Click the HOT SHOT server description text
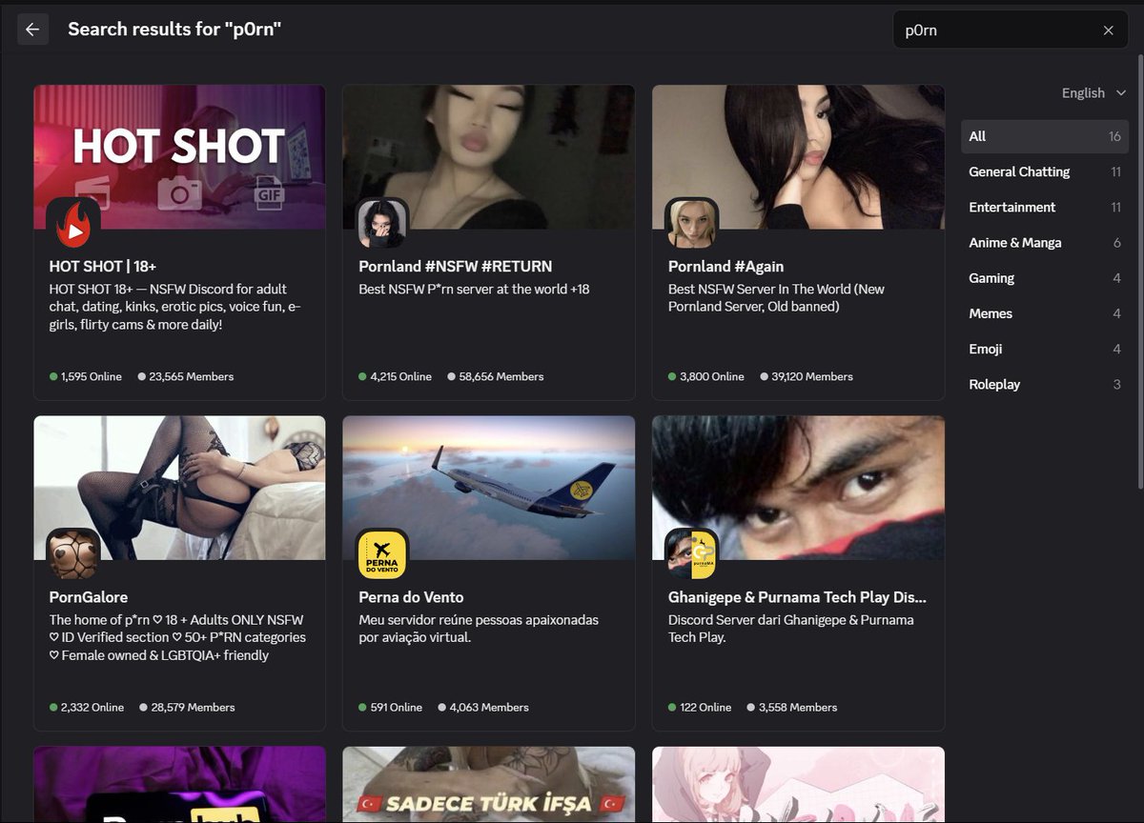This screenshot has width=1144, height=823. coord(175,307)
